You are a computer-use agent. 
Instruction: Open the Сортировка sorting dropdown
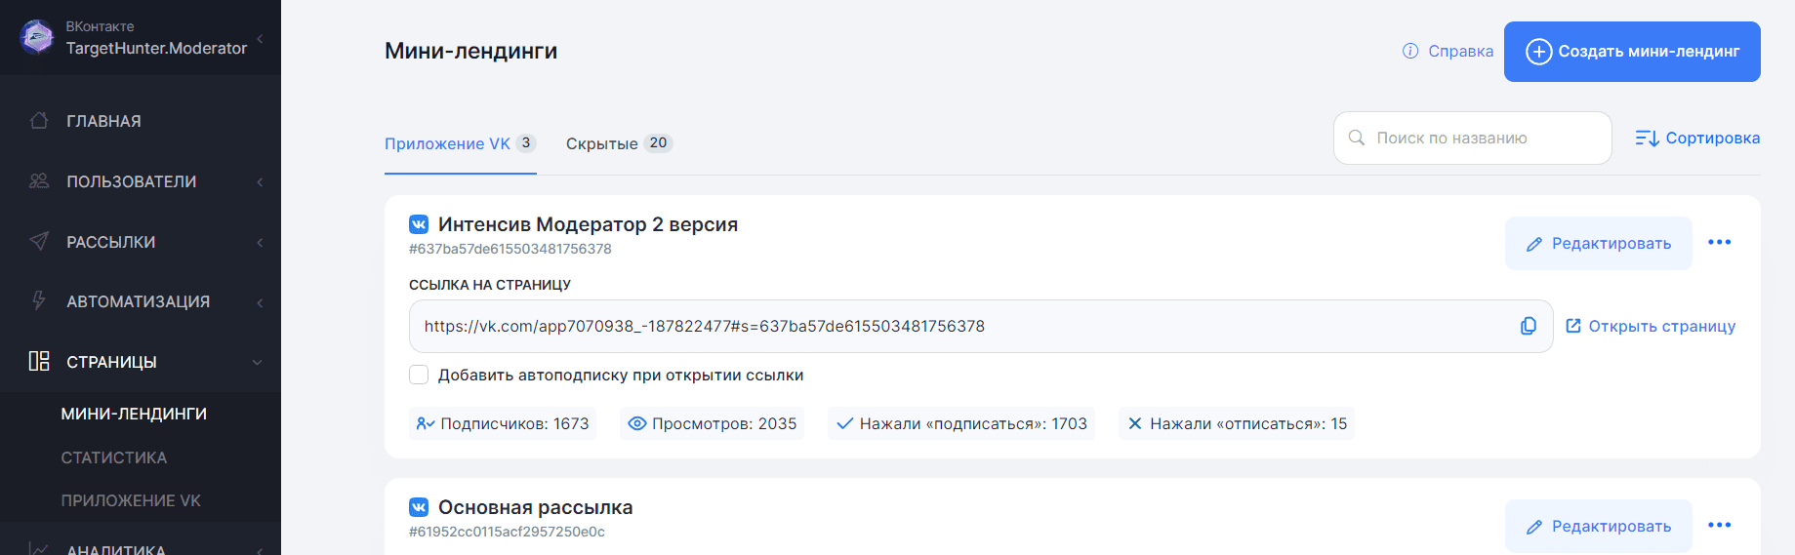1697,139
